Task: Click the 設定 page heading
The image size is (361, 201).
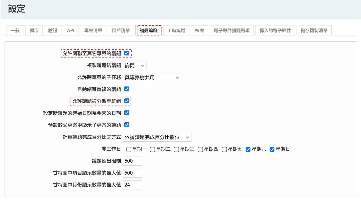Action: click(x=17, y=9)
